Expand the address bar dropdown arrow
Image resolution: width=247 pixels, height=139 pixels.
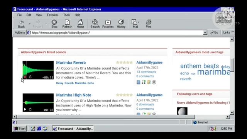tap(205, 32)
